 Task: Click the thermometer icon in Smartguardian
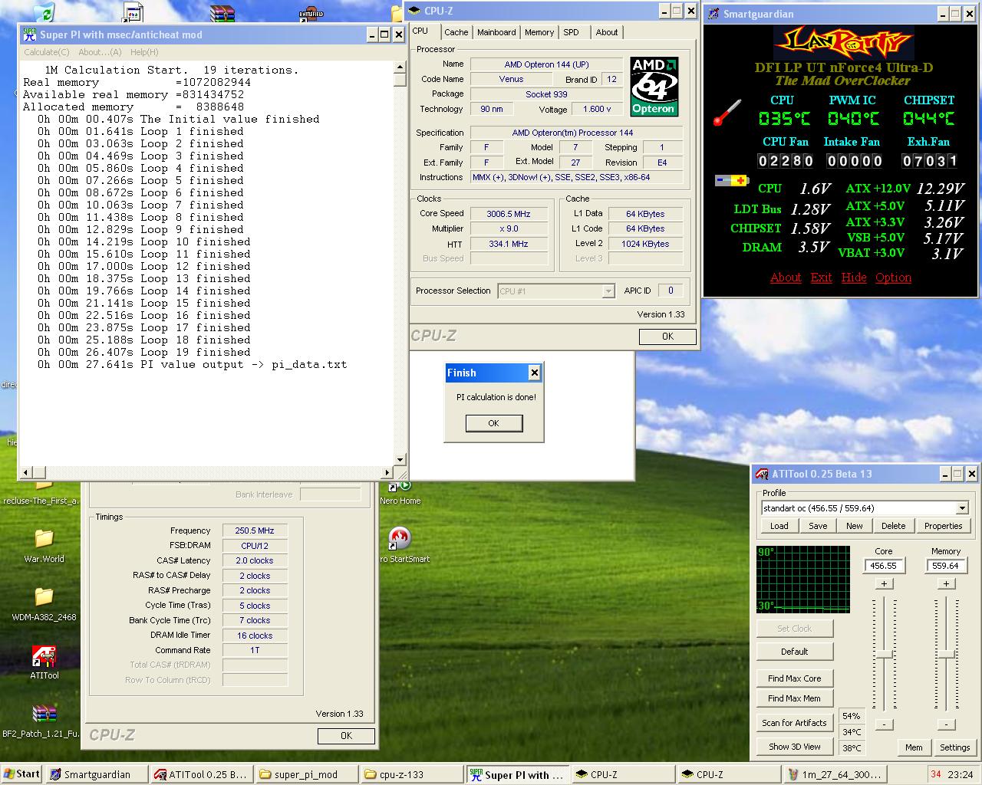pyautogui.click(x=727, y=112)
